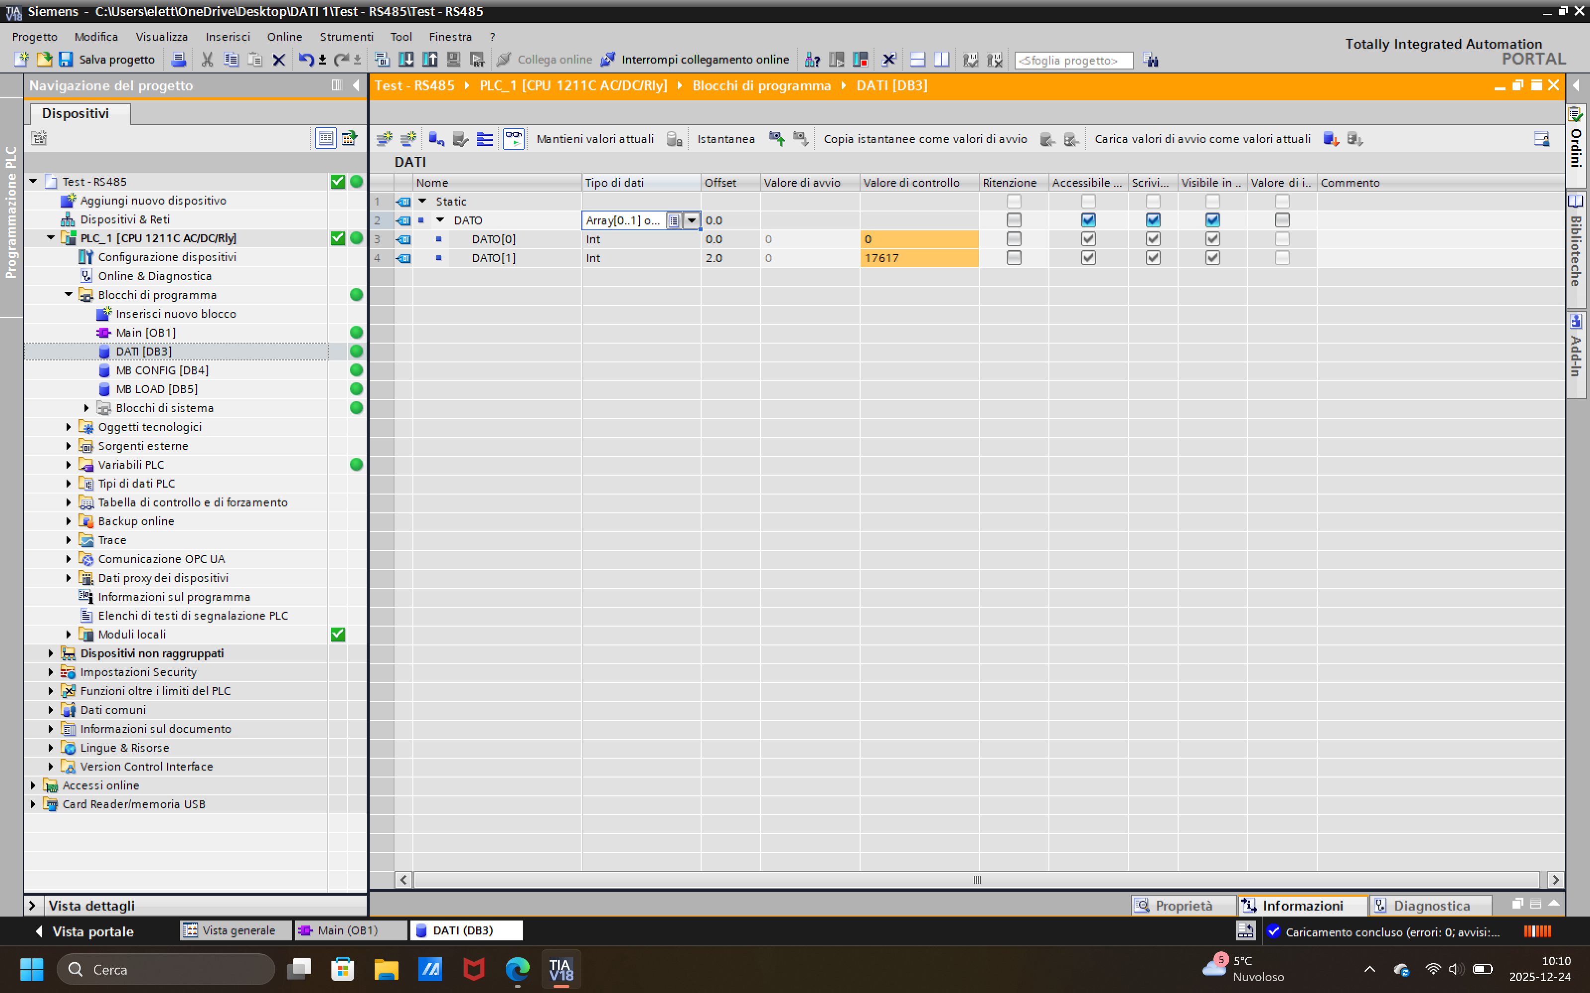Click the Monitor all (glasses) toolbar icon

[513, 139]
